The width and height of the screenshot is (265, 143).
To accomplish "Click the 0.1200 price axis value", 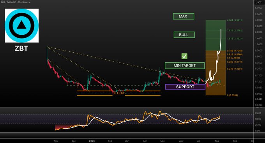I will click(x=259, y=81).
